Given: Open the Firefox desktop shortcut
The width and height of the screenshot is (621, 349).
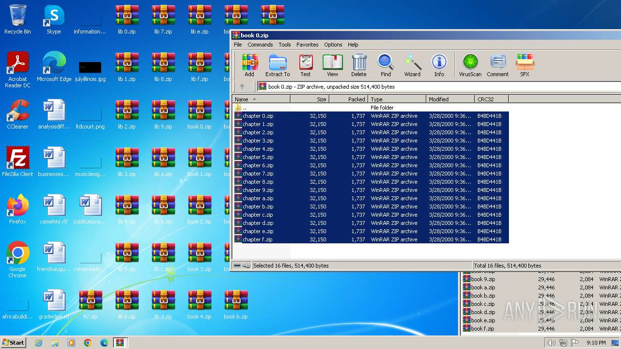Looking at the screenshot, I should [17, 209].
